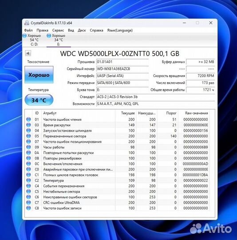
Task: Open the Сервис menu
Action: point(58,30)
